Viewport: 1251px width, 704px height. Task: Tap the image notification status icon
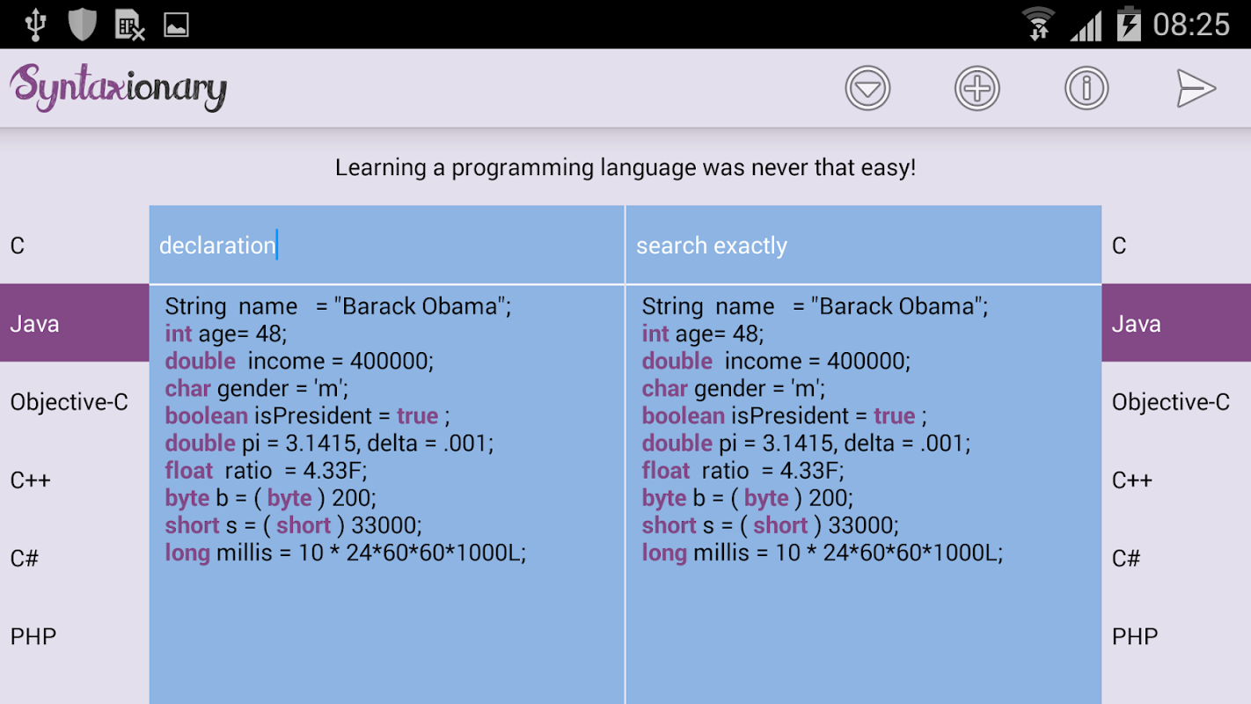pyautogui.click(x=176, y=25)
